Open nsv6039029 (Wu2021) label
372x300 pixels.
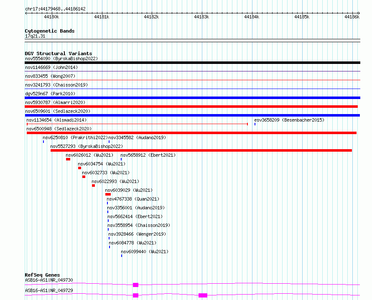pyautogui.click(x=129, y=190)
